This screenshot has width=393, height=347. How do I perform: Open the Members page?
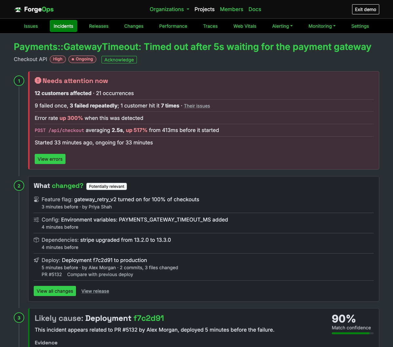tap(232, 9)
